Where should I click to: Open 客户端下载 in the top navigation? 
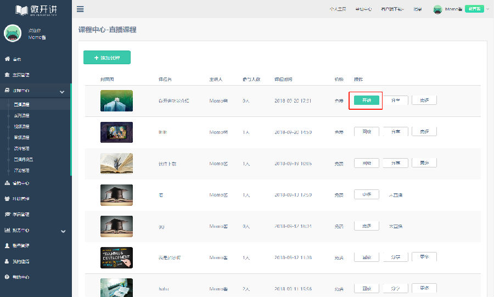[x=392, y=9]
